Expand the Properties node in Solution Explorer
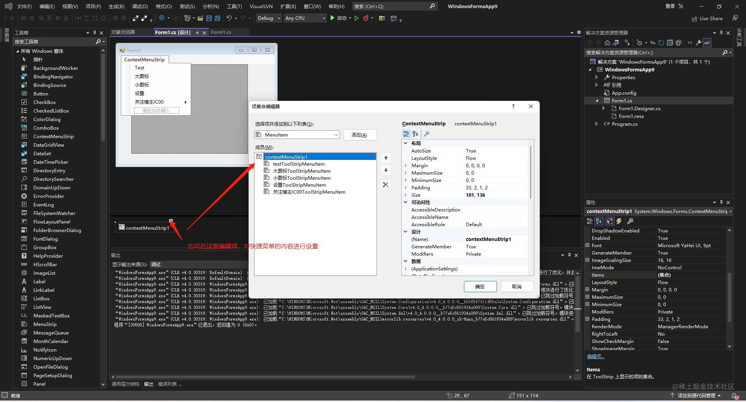746x402 pixels. [x=596, y=77]
